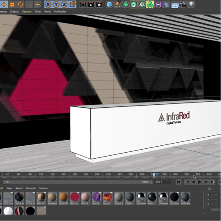Screen dimensions: 221x221
Task: Select the Stitching material
Action: (x=174, y=199)
